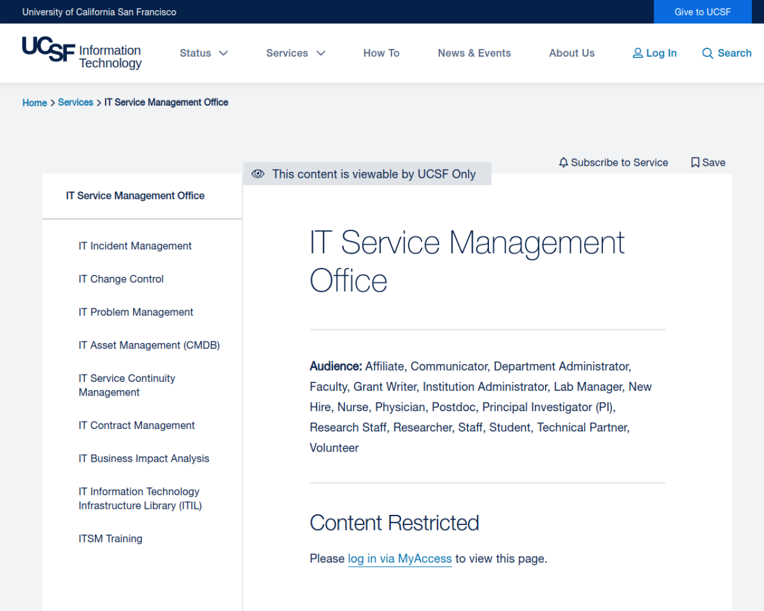Click log in via MyAccess link
Image resolution: width=764 pixels, height=611 pixels.
pos(400,558)
